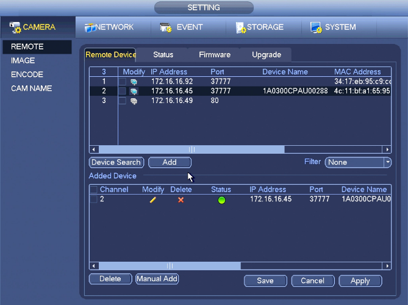The width and height of the screenshot is (408, 305).
Task: Click the Apply button
Action: (x=360, y=281)
